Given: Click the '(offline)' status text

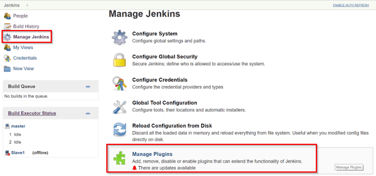Looking at the screenshot, I should (x=40, y=152).
